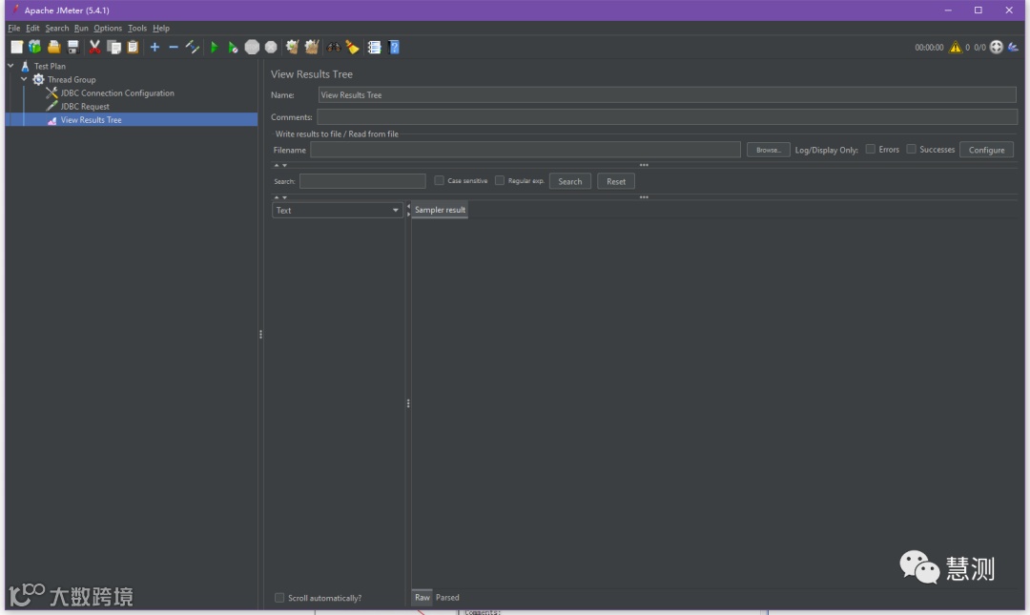Select JDBC Request tree item
Image resolution: width=1030 pixels, height=615 pixels.
coord(85,107)
